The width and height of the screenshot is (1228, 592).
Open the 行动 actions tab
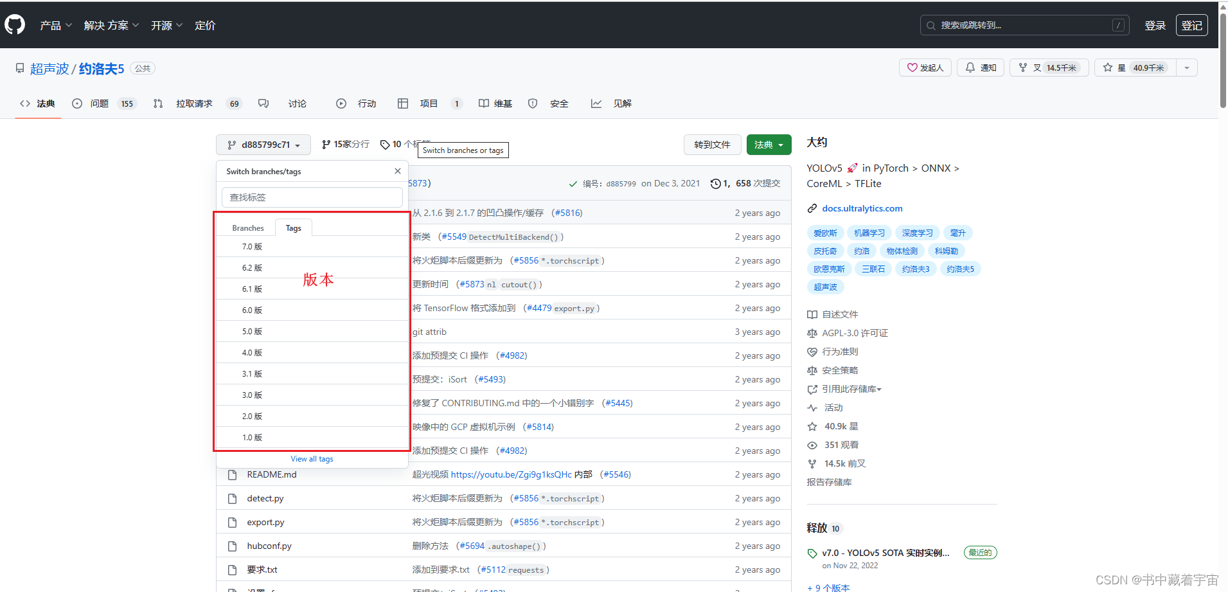356,103
